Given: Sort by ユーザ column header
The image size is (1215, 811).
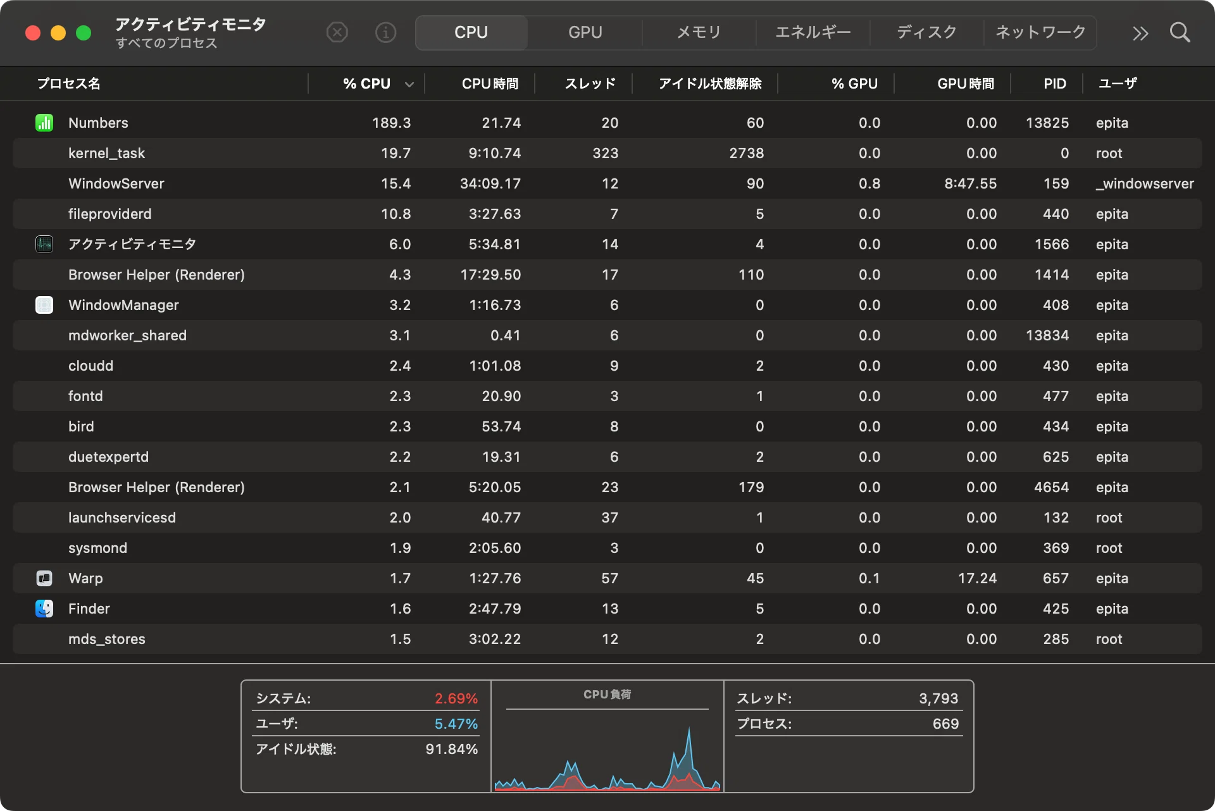Looking at the screenshot, I should pyautogui.click(x=1118, y=84).
